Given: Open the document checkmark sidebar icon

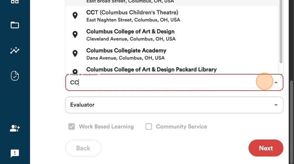Looking at the screenshot, I should pyautogui.click(x=15, y=76).
